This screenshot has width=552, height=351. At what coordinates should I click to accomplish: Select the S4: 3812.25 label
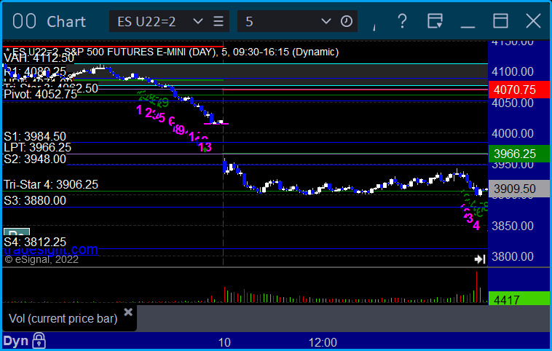(x=35, y=242)
